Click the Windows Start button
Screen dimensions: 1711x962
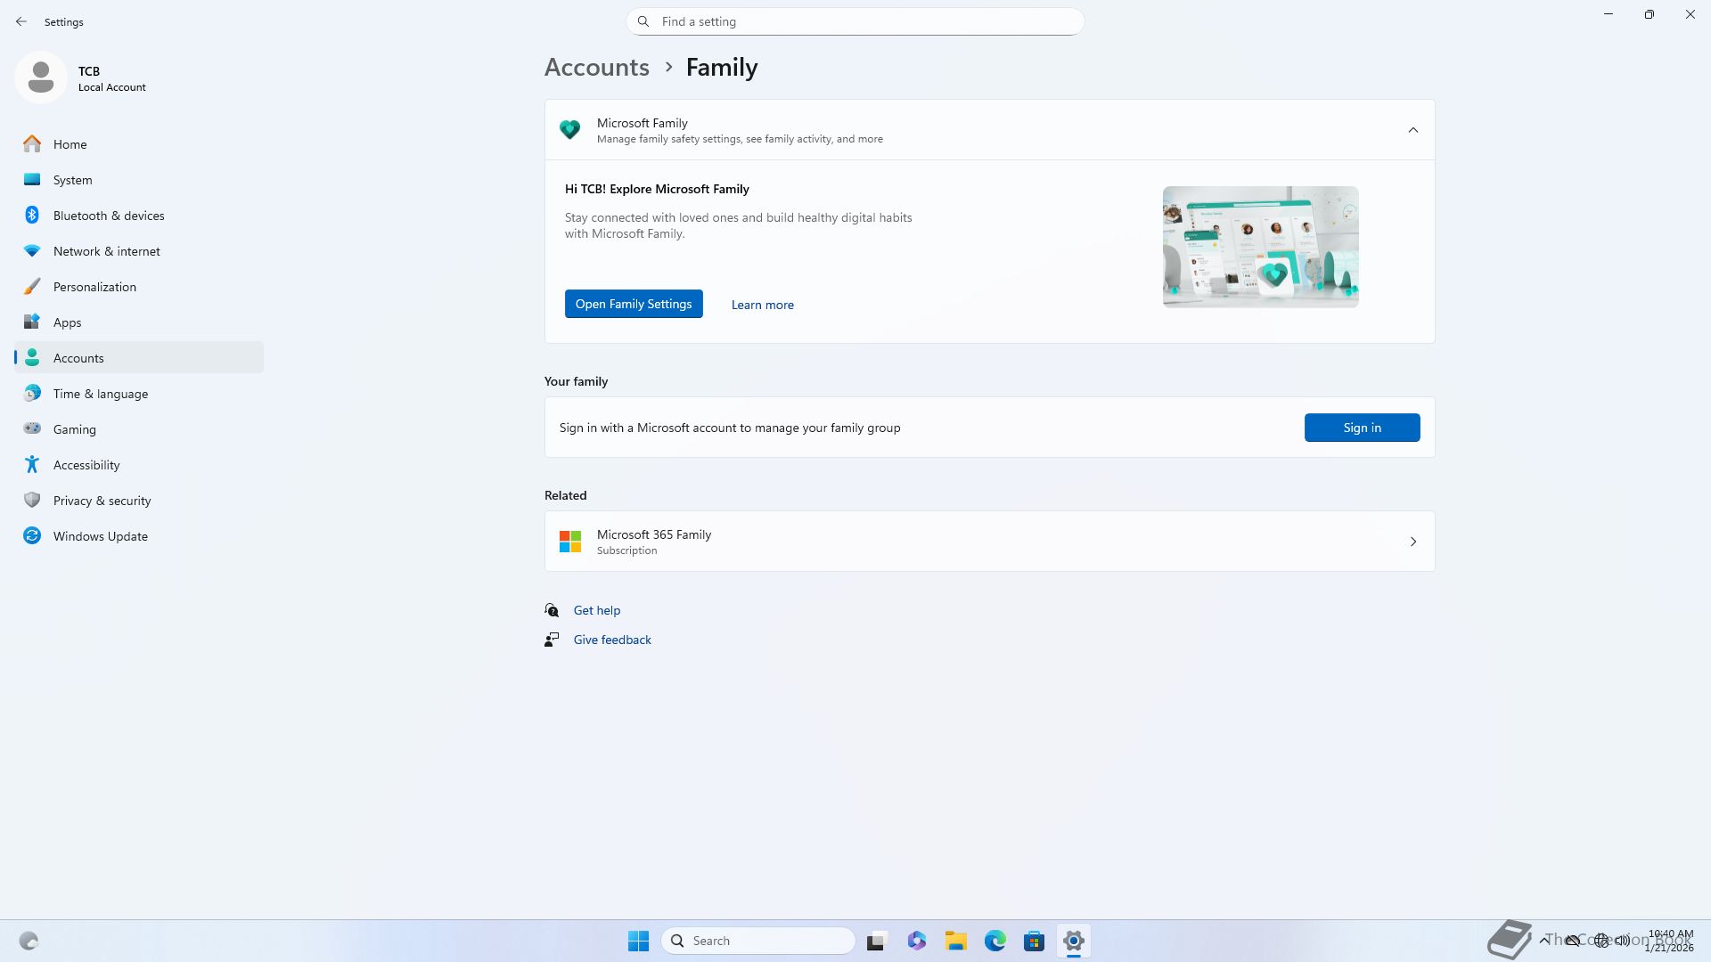tap(638, 941)
